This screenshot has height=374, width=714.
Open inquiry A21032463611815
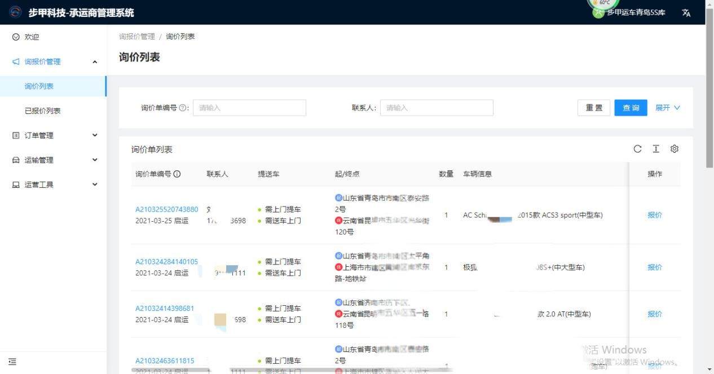tap(165, 361)
